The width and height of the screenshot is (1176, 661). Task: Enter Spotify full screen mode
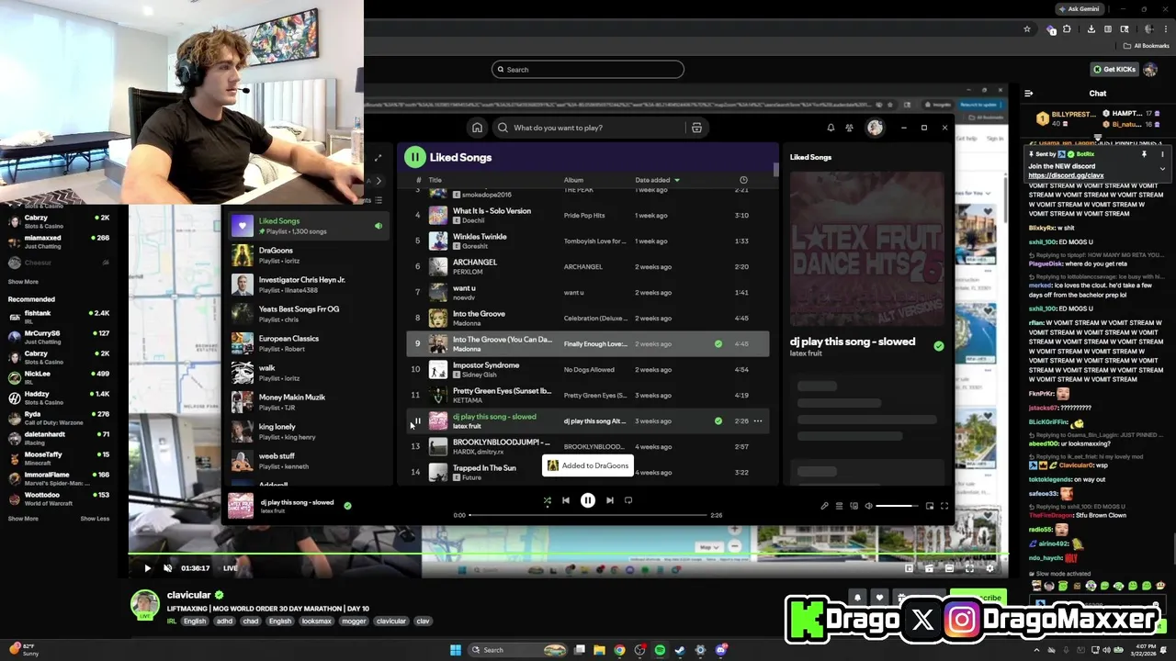(944, 506)
